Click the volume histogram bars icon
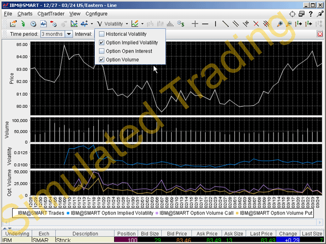This screenshot has height=244, width=326. (170, 24)
